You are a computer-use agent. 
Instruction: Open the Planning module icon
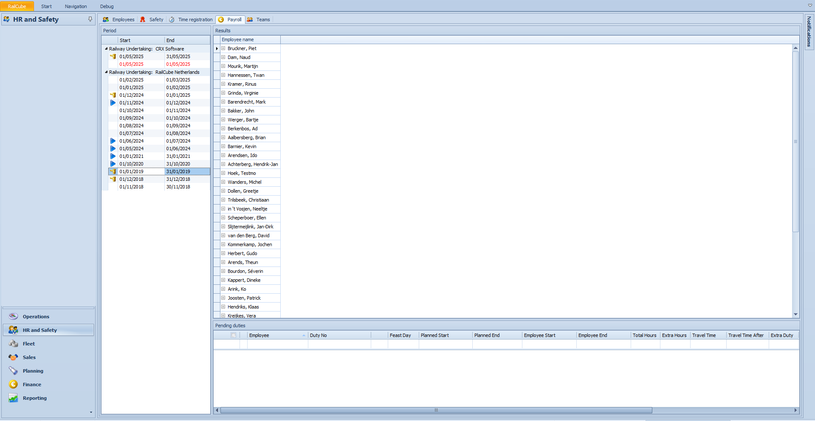click(14, 370)
